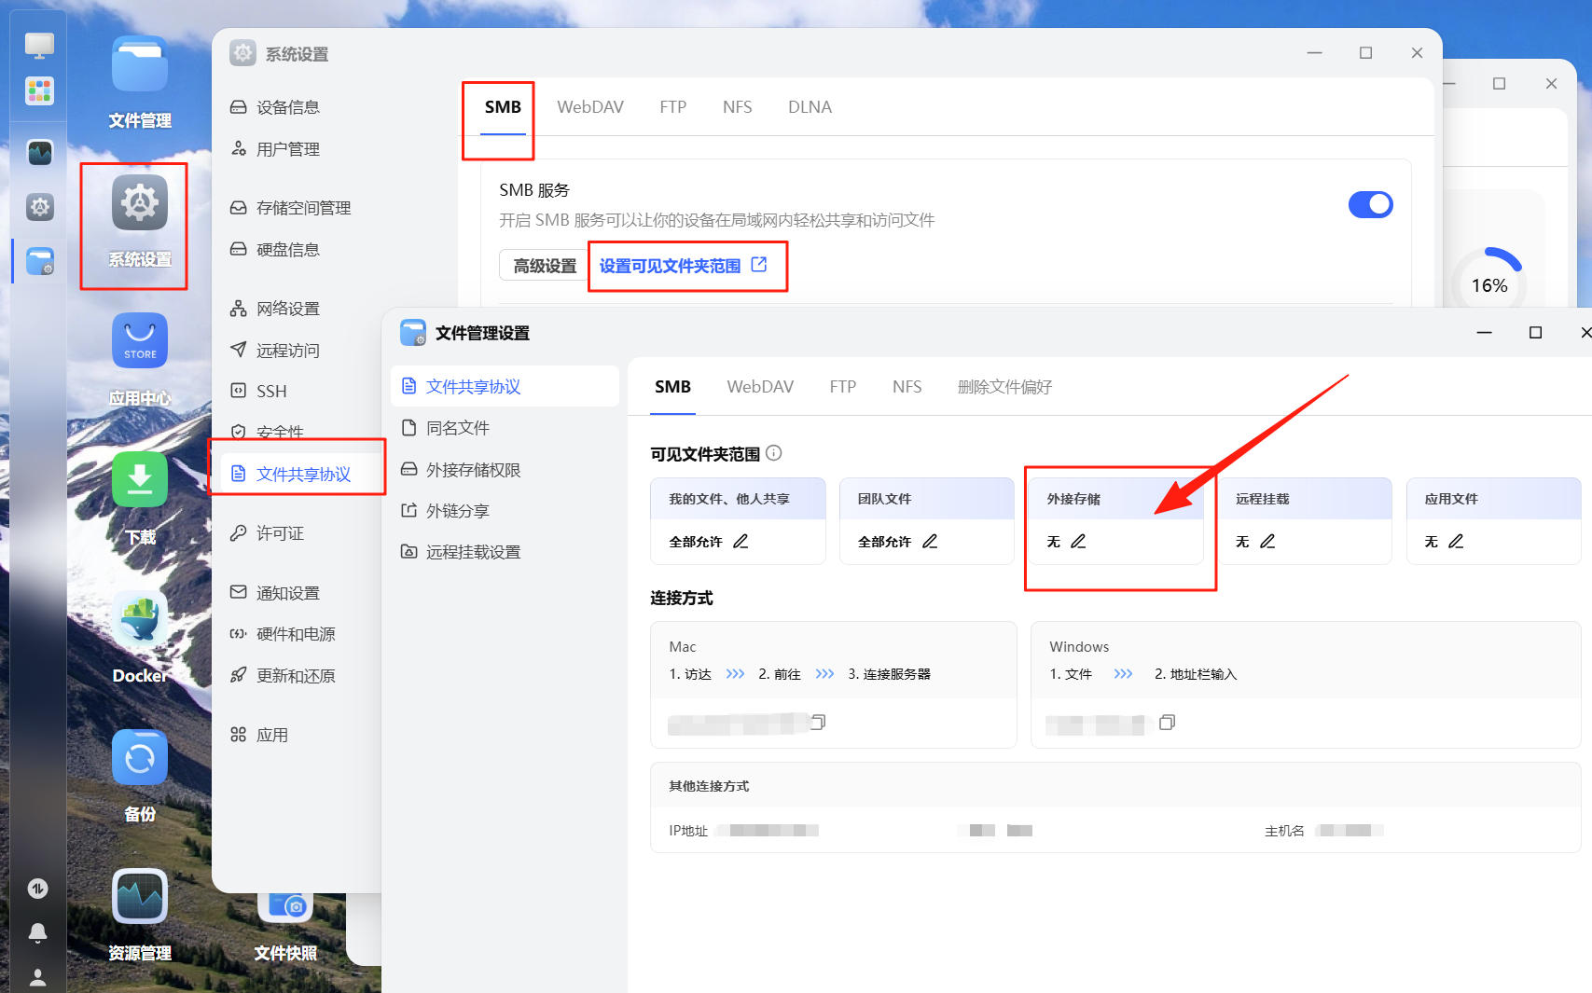Viewport: 1592px width, 993px height.
Task: Open the 设置可见文件夹范围 link
Action: (x=683, y=266)
